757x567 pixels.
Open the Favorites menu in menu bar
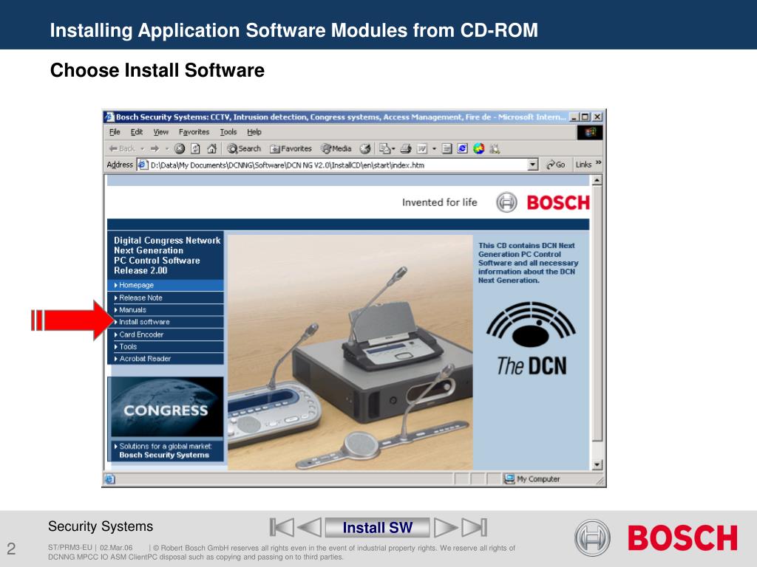(194, 131)
